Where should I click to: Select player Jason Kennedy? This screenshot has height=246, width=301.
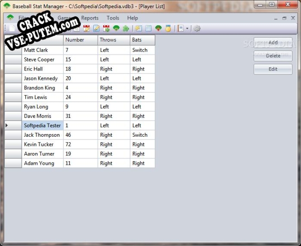pyautogui.click(x=43, y=78)
